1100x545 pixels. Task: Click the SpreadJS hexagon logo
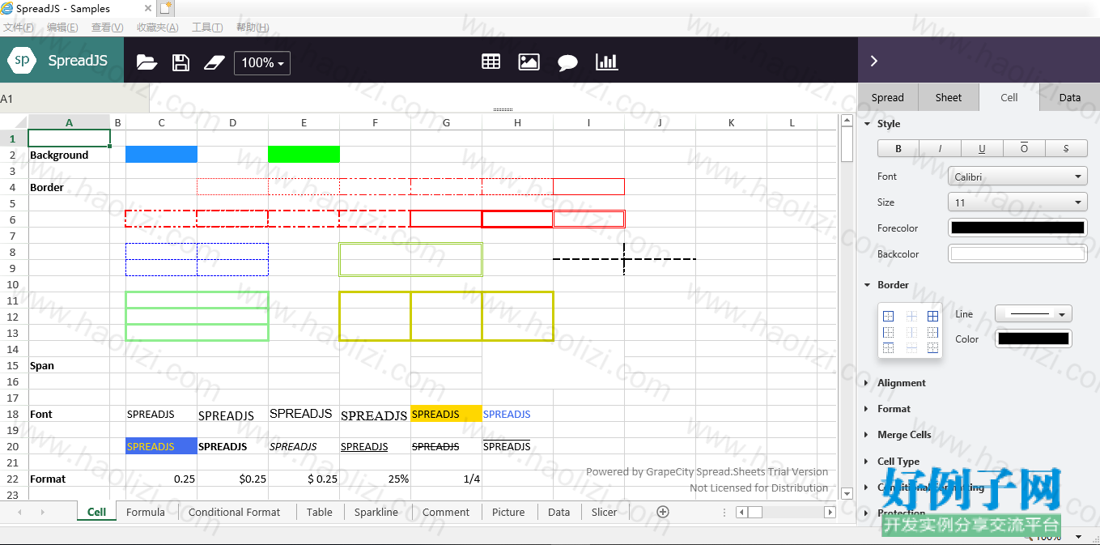(x=22, y=60)
